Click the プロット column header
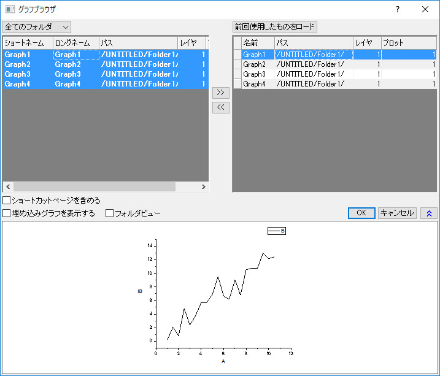This screenshot has height=376, width=440. (x=409, y=43)
